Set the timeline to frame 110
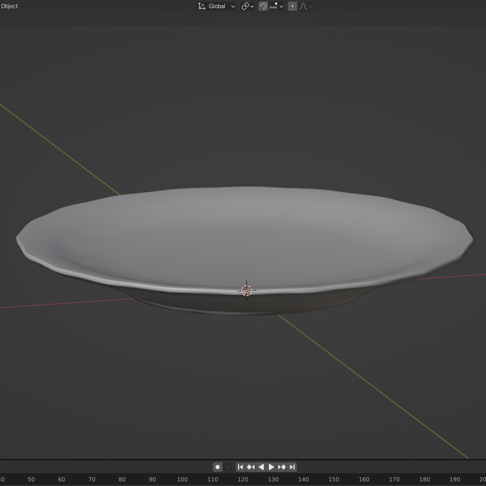 (x=212, y=479)
